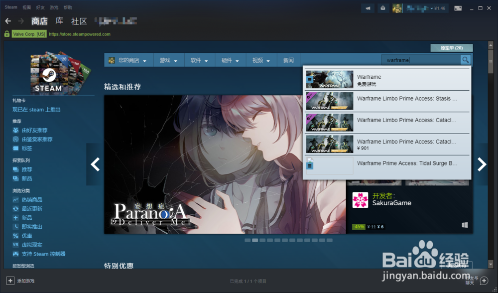Click the friends chat plus icon

pos(484,281)
